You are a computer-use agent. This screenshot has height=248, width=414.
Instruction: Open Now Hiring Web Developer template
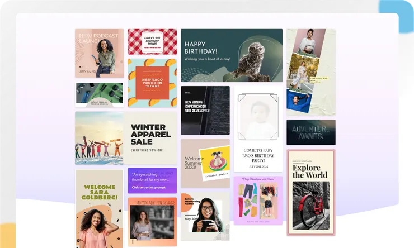tap(205, 110)
